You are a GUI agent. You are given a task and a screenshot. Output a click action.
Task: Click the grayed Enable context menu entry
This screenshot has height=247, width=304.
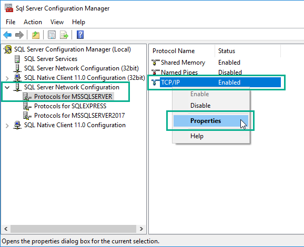pyautogui.click(x=211, y=94)
